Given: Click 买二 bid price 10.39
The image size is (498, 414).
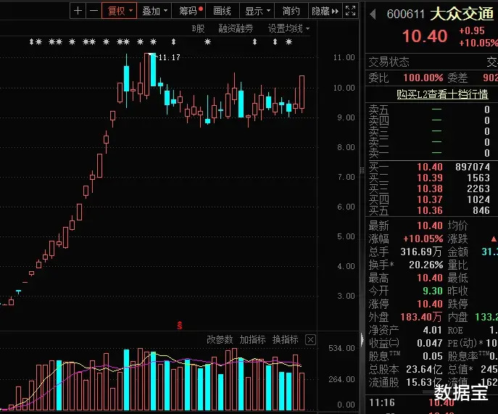Looking at the screenshot, I should point(429,178).
